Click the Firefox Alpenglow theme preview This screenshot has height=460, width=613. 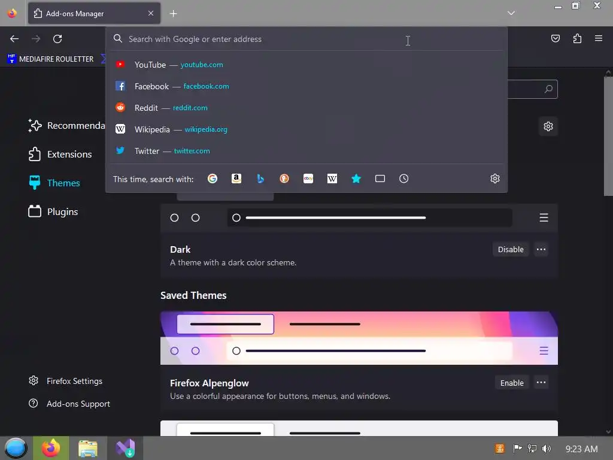pos(359,338)
